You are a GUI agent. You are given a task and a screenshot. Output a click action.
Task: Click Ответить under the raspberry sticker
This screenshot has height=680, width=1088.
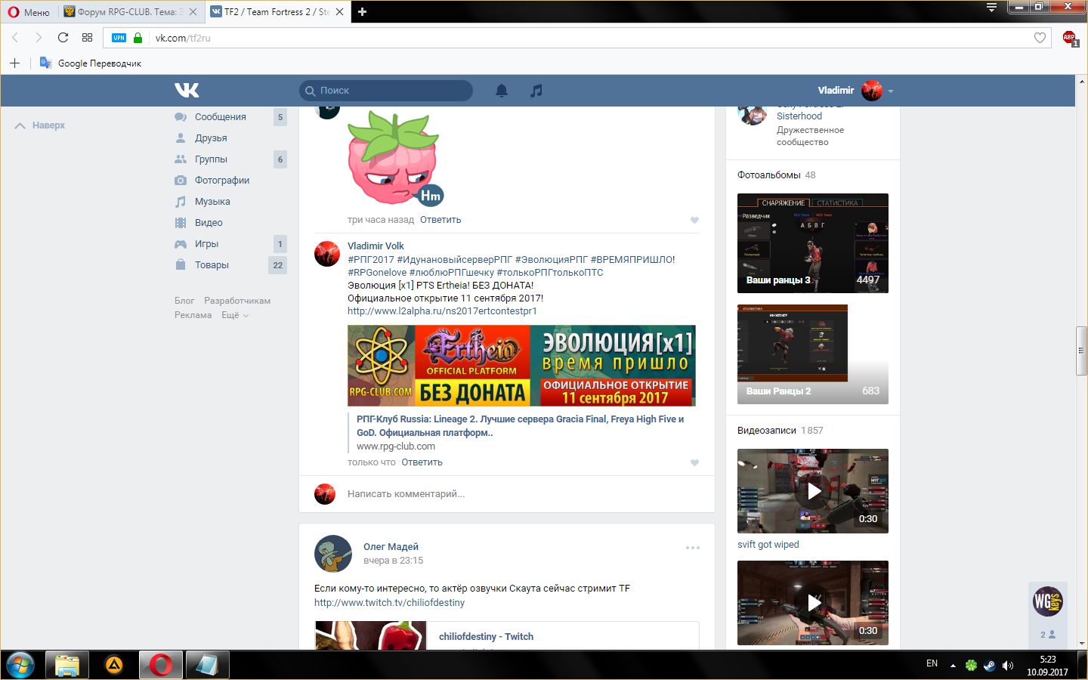[440, 220]
